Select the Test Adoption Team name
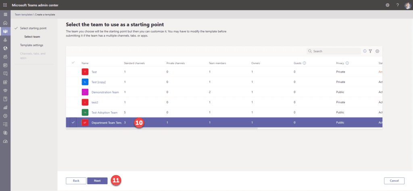The image size is (413, 191). [104, 113]
